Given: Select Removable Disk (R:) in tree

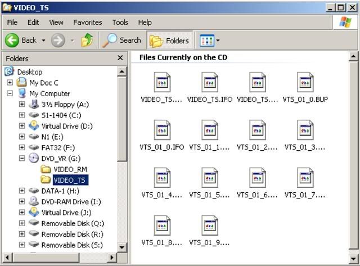Looking at the screenshot, I should [73, 234].
